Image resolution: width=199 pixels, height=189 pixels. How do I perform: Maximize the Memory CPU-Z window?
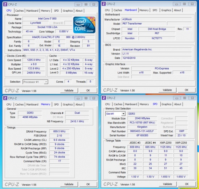86,98
